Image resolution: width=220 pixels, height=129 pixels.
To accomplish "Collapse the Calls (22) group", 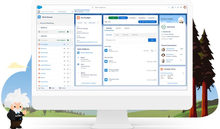I will pos(39,36).
